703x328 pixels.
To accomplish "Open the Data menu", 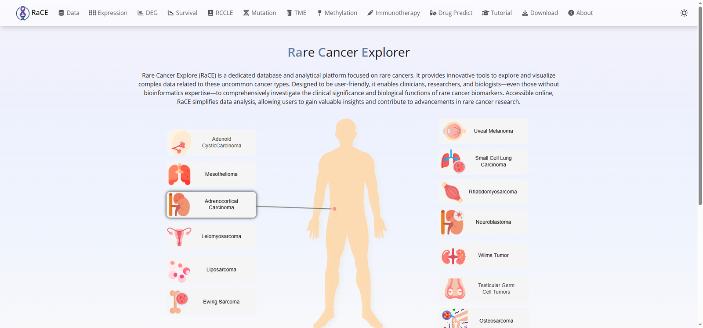I will pos(69,13).
